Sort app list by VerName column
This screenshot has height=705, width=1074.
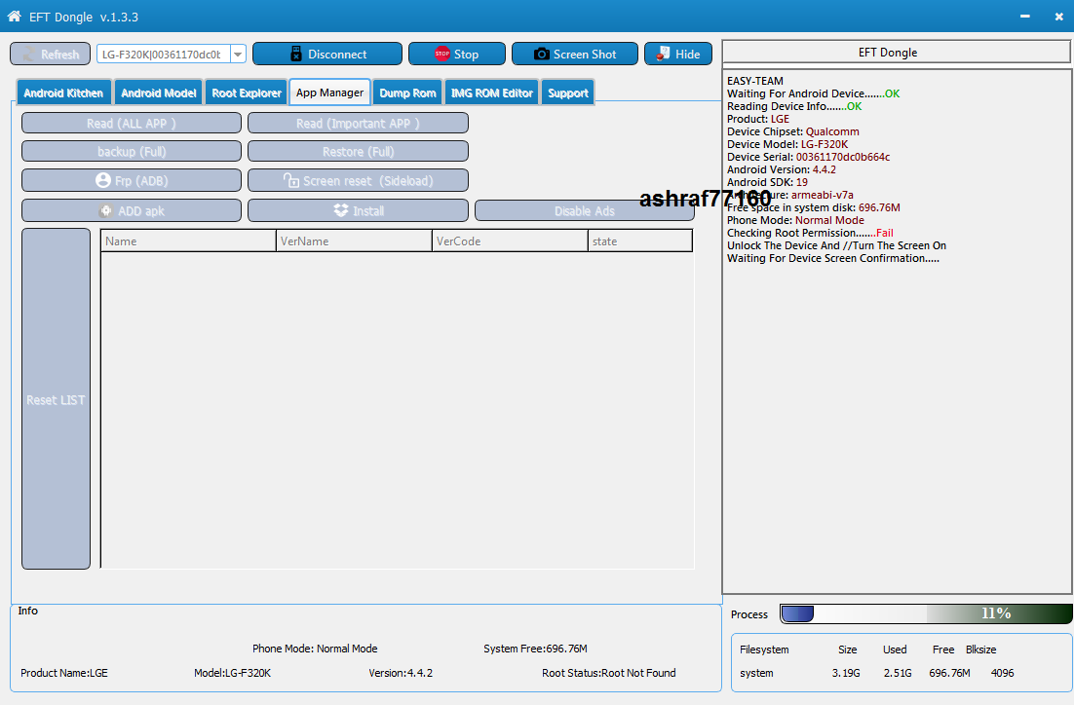pos(354,241)
